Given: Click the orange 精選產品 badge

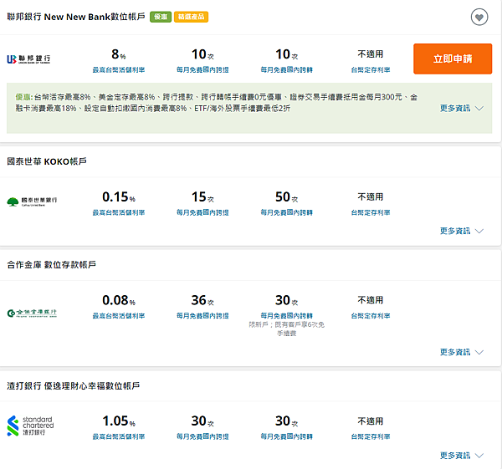Looking at the screenshot, I should [192, 17].
